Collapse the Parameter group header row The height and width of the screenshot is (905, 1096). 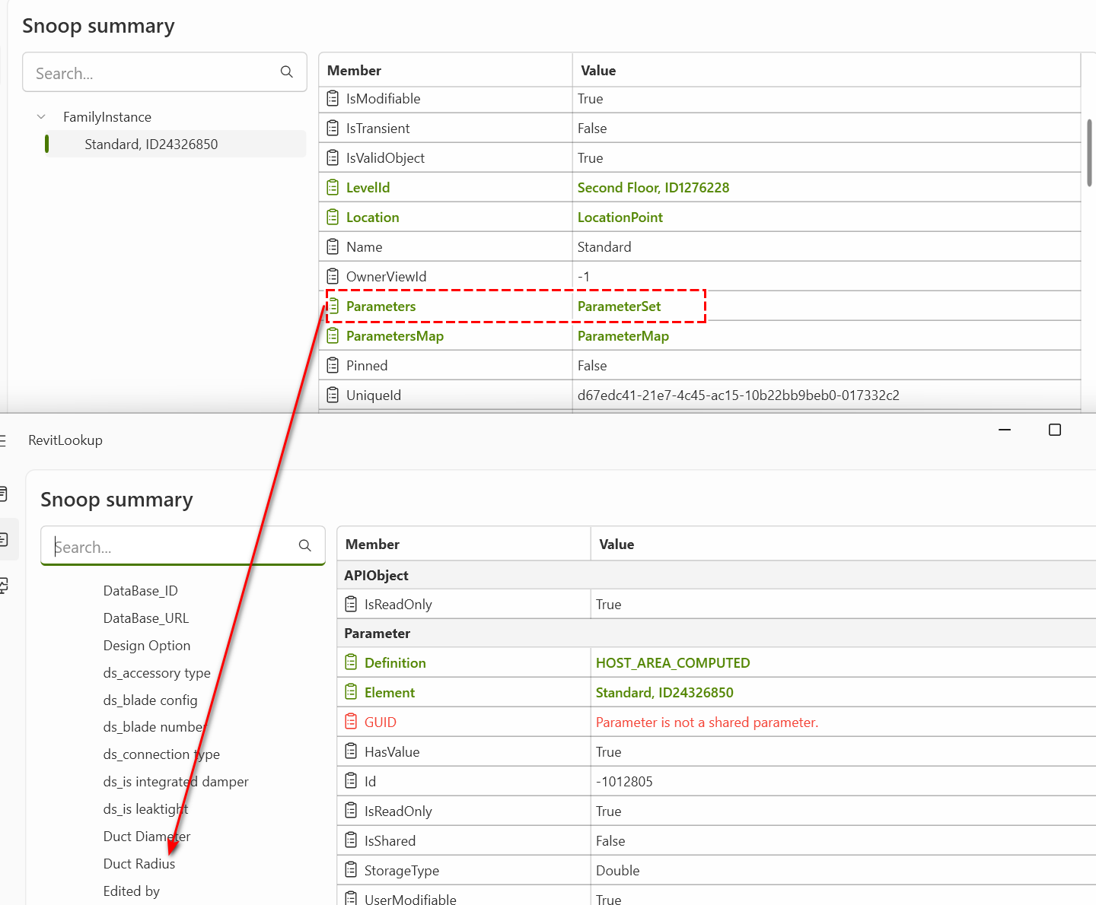pyautogui.click(x=377, y=633)
